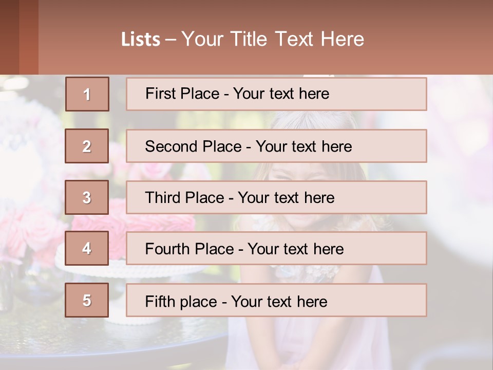This screenshot has height=370, width=493.
Task: Click the bold word 'Lists' in title
Action: coord(141,40)
